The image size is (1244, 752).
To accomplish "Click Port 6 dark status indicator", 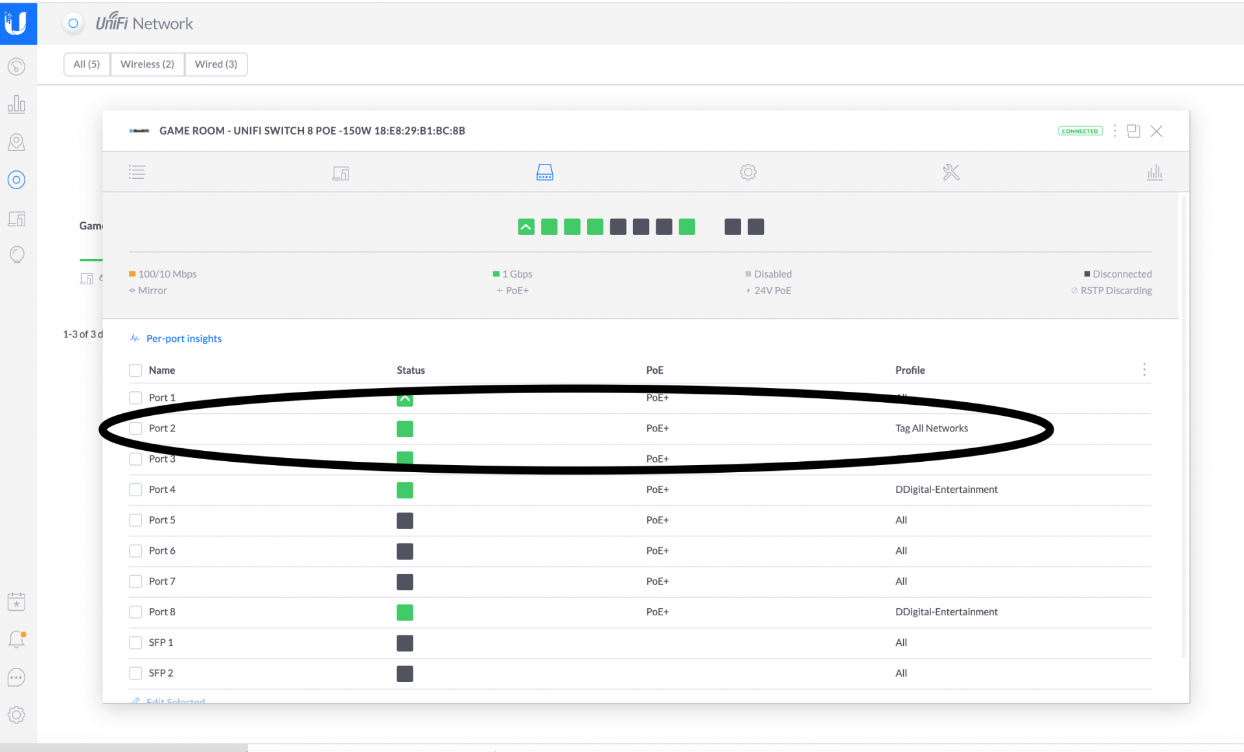I will tap(405, 551).
